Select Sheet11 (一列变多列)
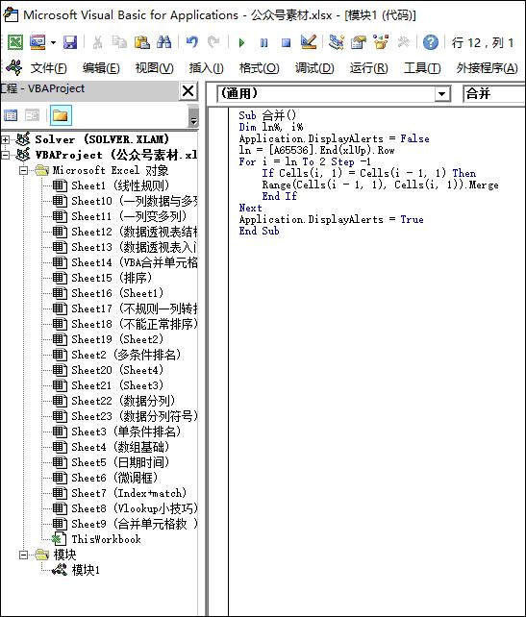526x617 pixels. [119, 216]
